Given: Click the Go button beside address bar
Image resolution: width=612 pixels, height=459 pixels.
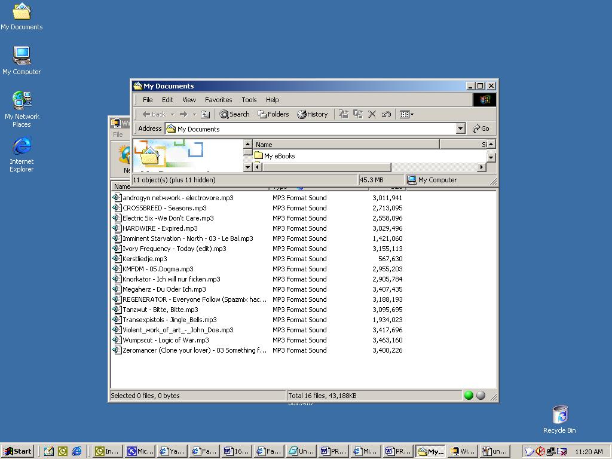Looking at the screenshot, I should point(481,128).
